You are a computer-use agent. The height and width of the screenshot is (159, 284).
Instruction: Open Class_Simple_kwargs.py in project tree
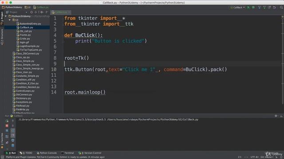(x=28, y=68)
